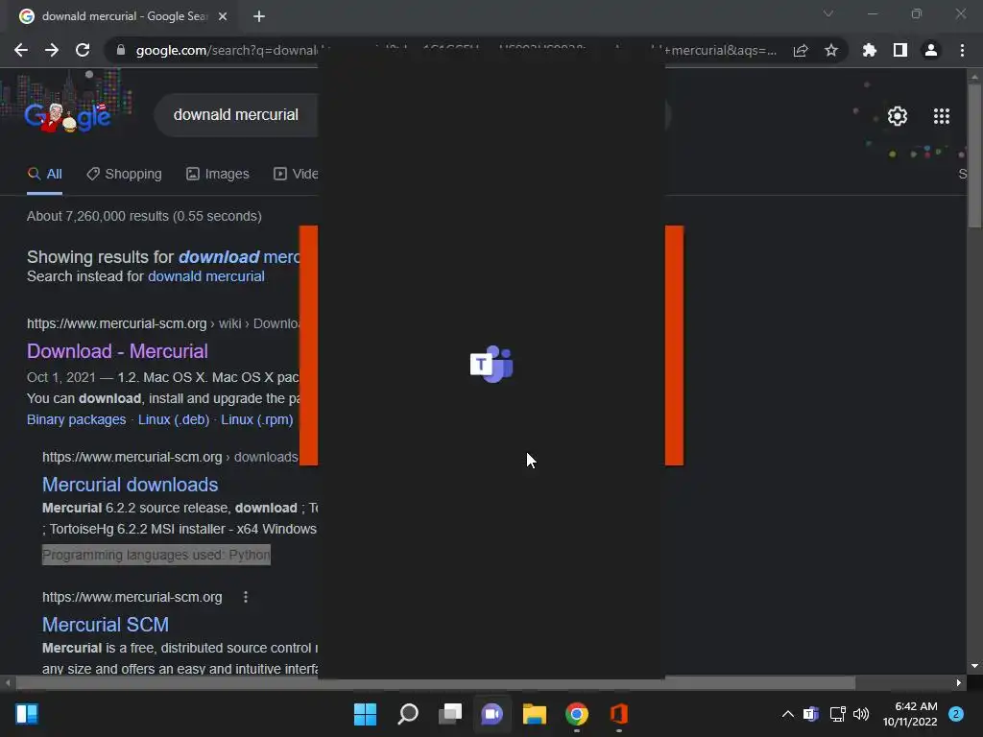Show hidden system tray icons
The height and width of the screenshot is (737, 983).
788,714
